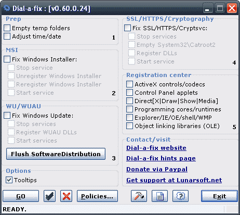Check the Fix SSL/HTTPS/Cryptsvc option
Screen dimensions: 240x215
point(128,28)
